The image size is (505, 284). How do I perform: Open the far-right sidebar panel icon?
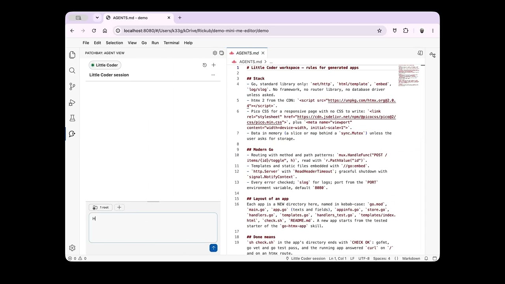[x=433, y=55]
